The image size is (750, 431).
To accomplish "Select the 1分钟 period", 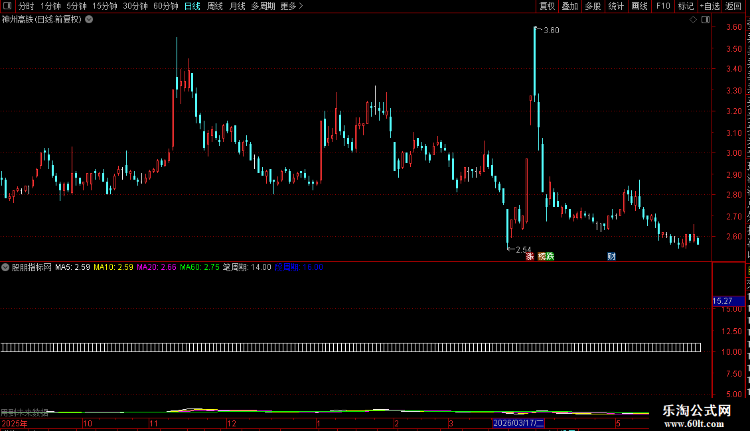I will (50, 6).
